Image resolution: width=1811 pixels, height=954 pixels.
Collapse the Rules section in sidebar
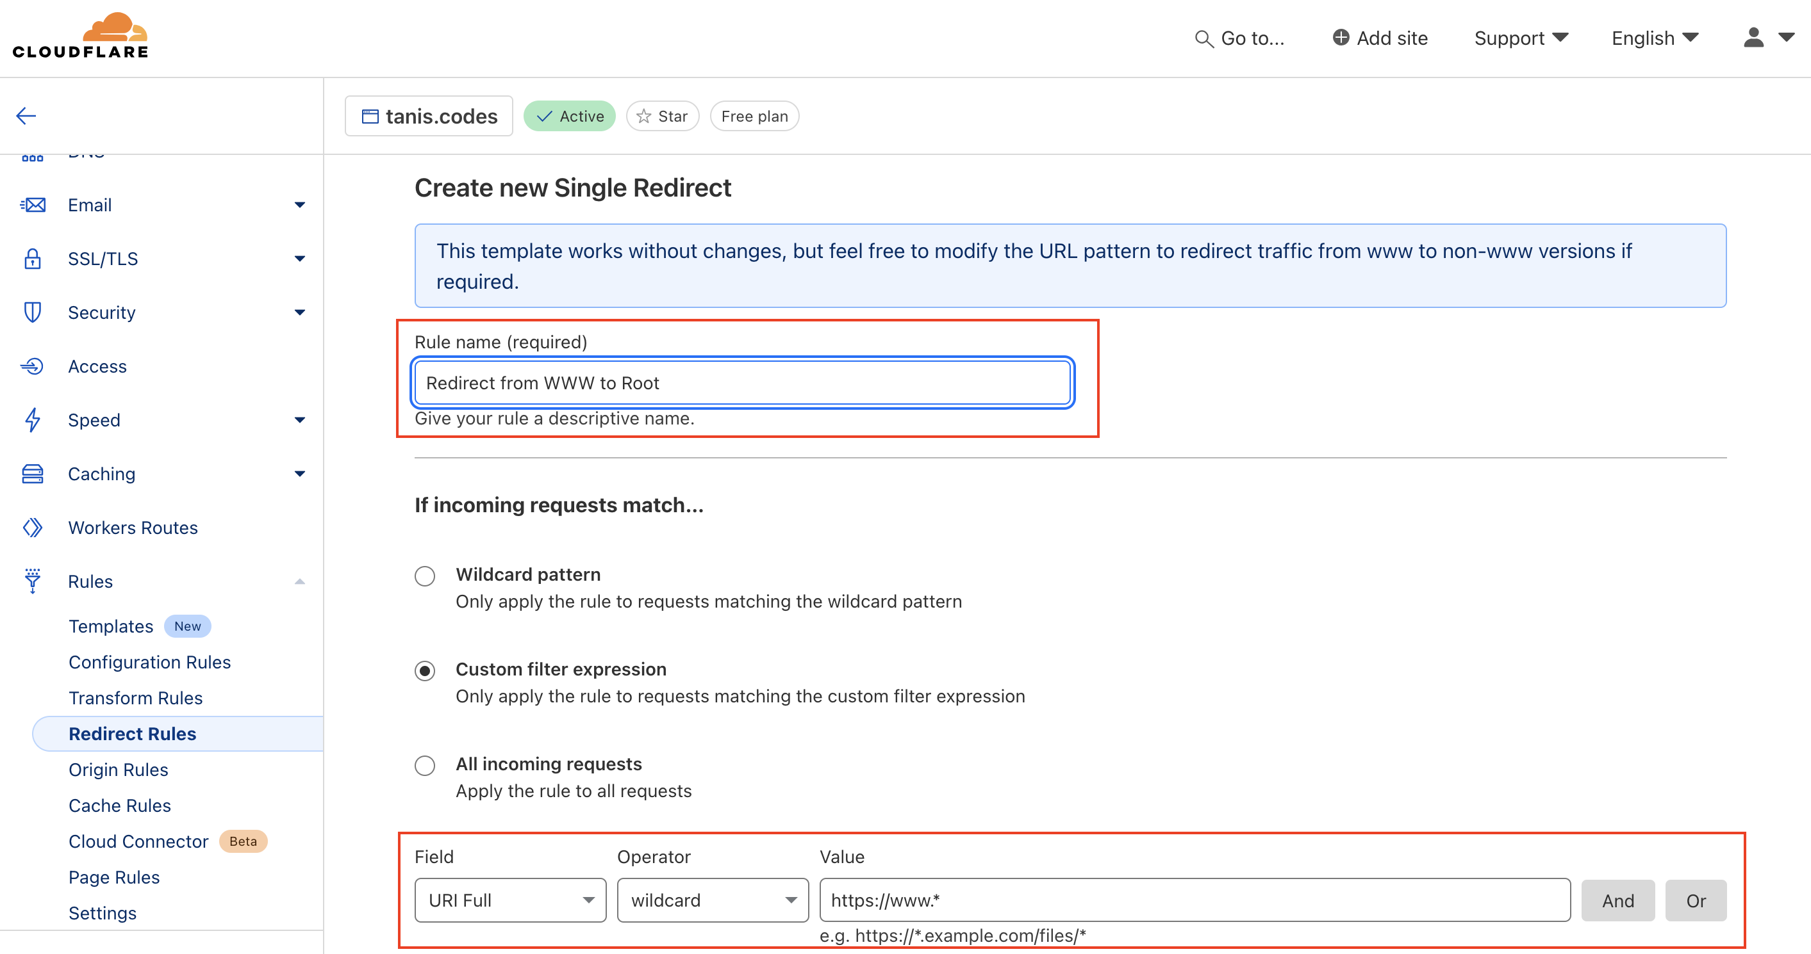tap(301, 581)
